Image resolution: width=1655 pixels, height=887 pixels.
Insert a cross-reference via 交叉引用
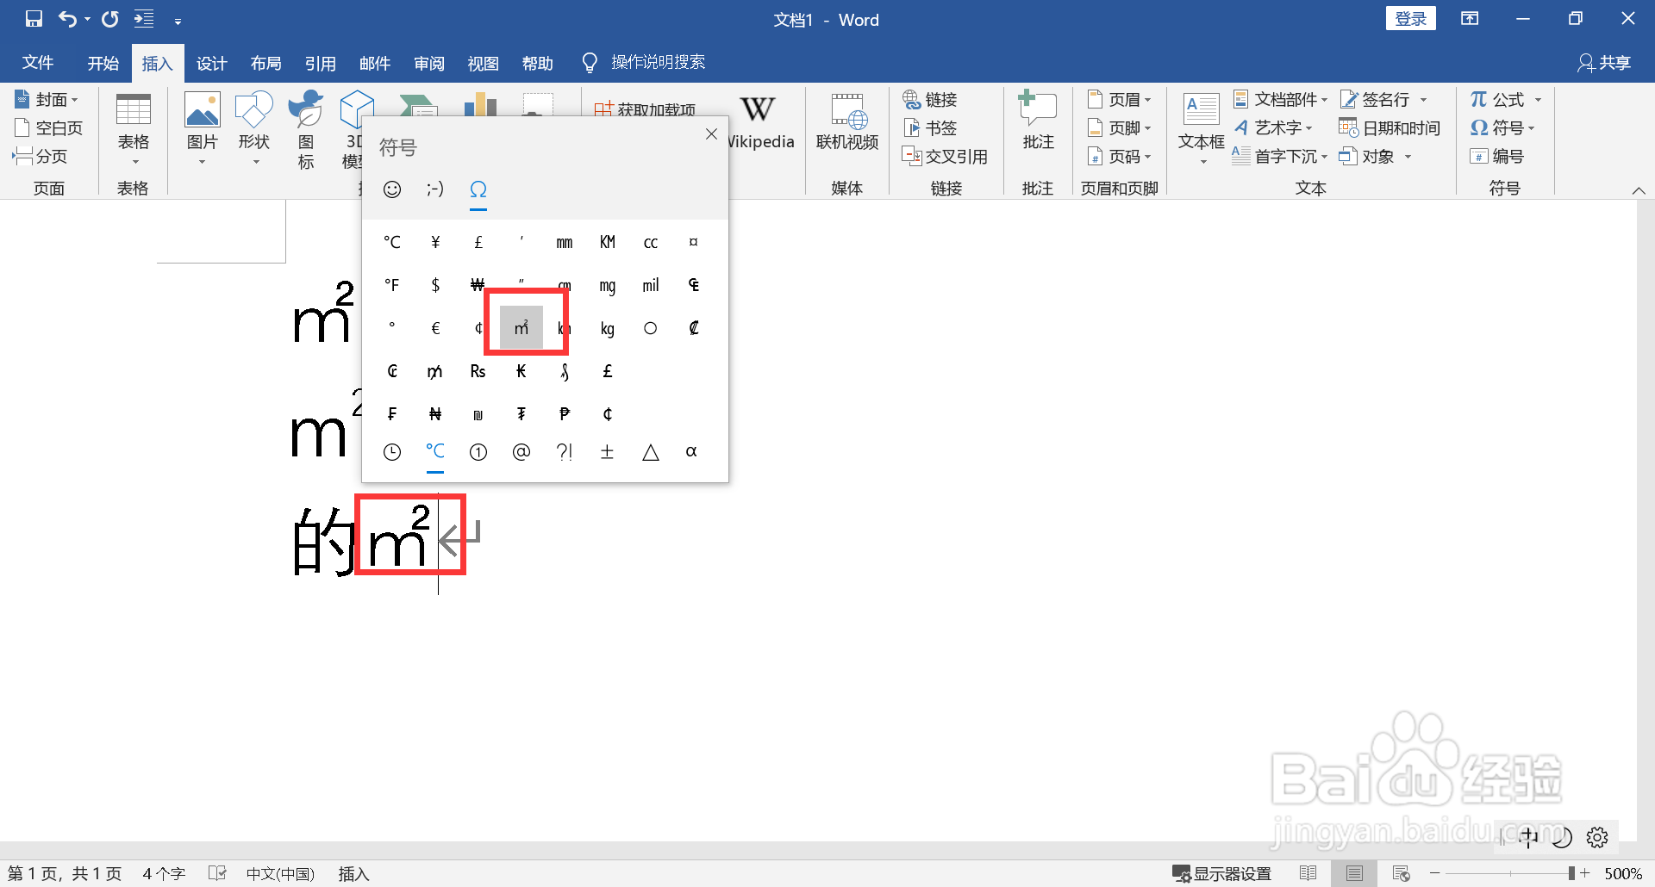pos(945,156)
